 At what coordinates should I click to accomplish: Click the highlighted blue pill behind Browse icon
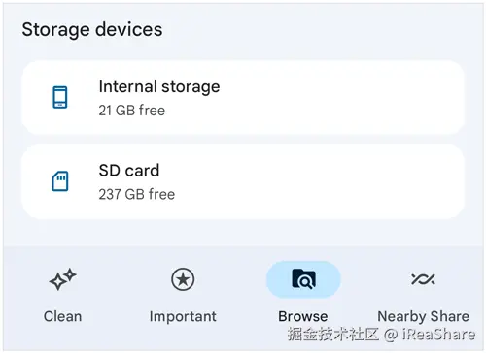[x=303, y=279]
